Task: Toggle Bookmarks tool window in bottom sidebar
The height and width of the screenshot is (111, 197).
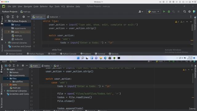Action: point(2,89)
